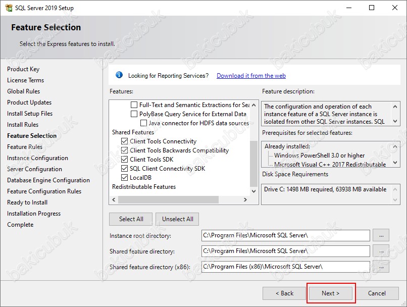
Task: Go to the next setup step
Action: [330, 293]
